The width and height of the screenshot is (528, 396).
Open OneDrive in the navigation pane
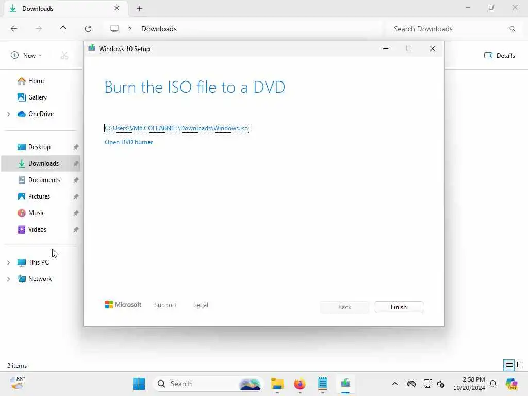(x=40, y=114)
